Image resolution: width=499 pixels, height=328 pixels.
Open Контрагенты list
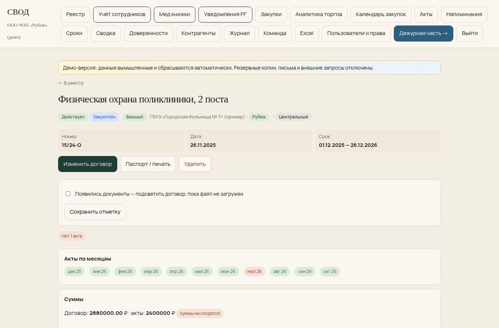[x=198, y=34]
